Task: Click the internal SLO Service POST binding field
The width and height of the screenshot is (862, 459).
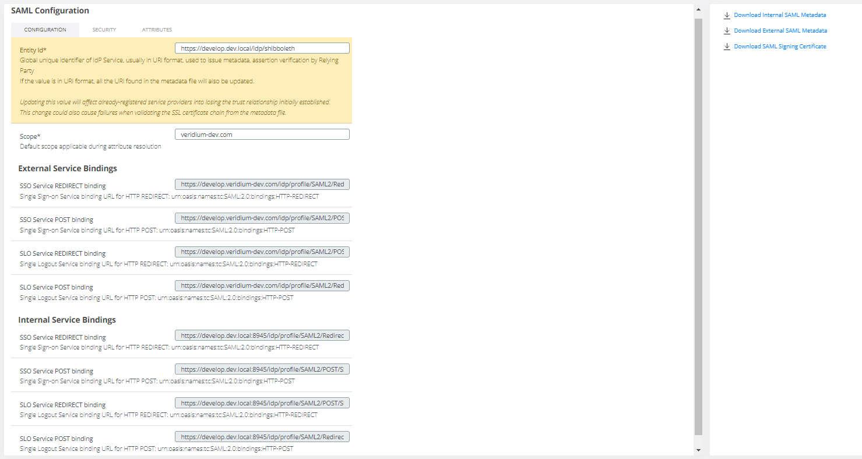Action: 262,436
